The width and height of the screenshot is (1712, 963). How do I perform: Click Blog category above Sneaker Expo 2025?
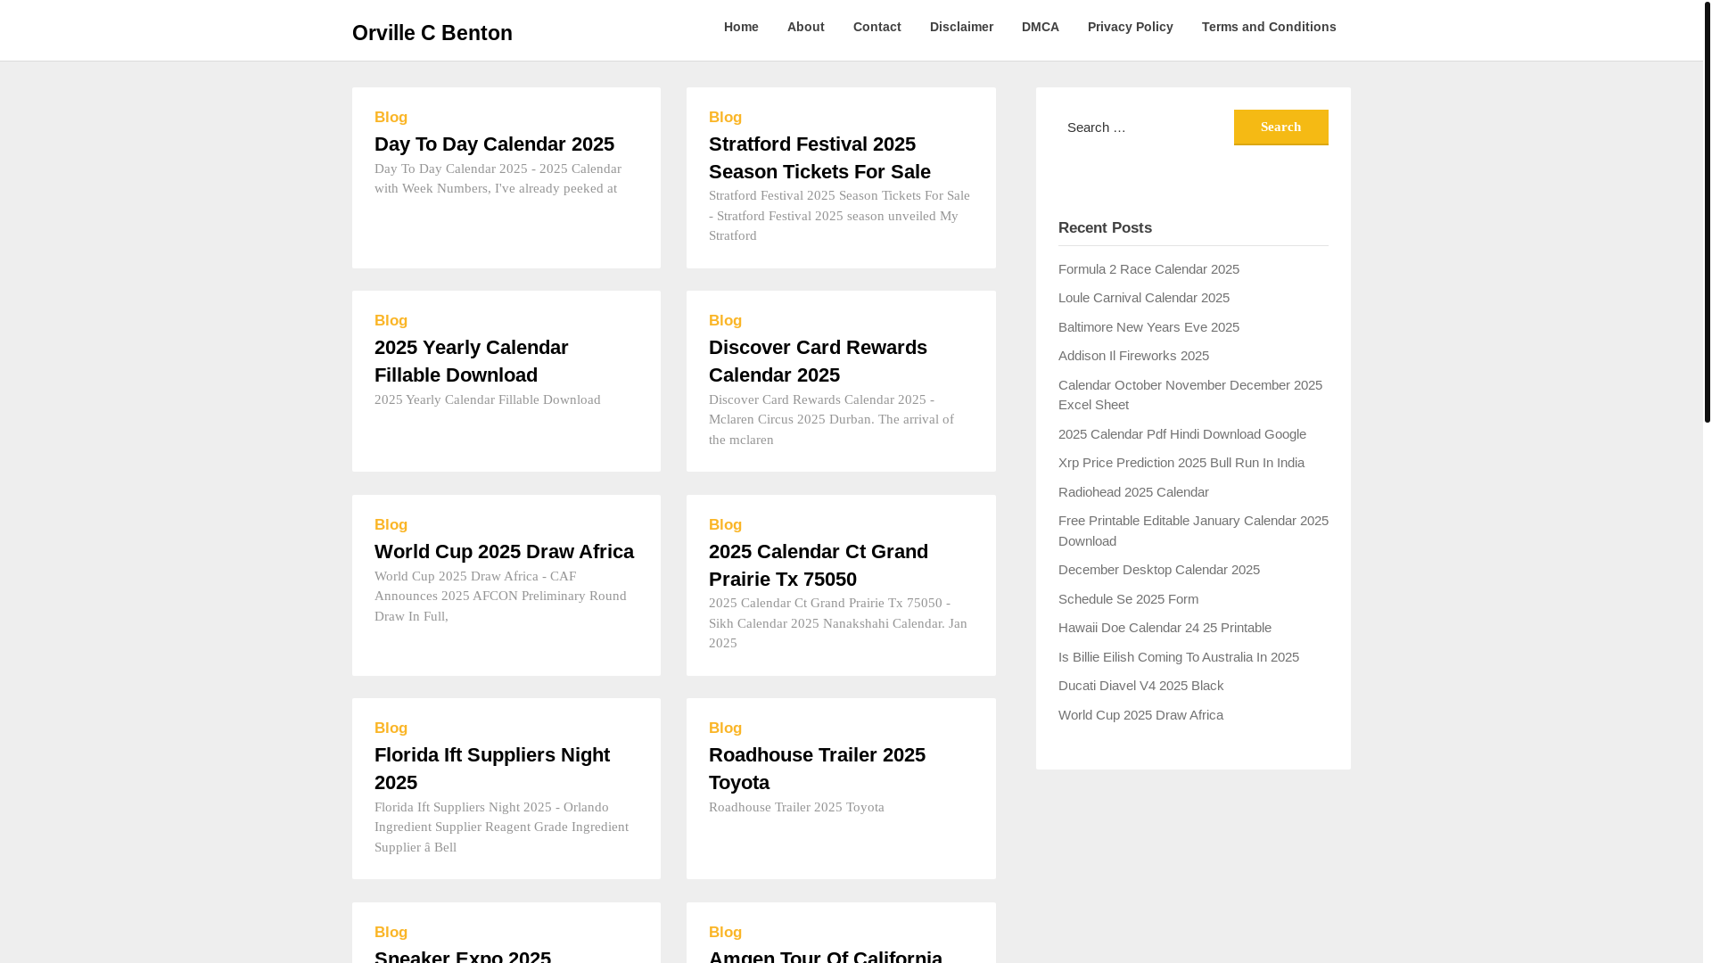(391, 933)
